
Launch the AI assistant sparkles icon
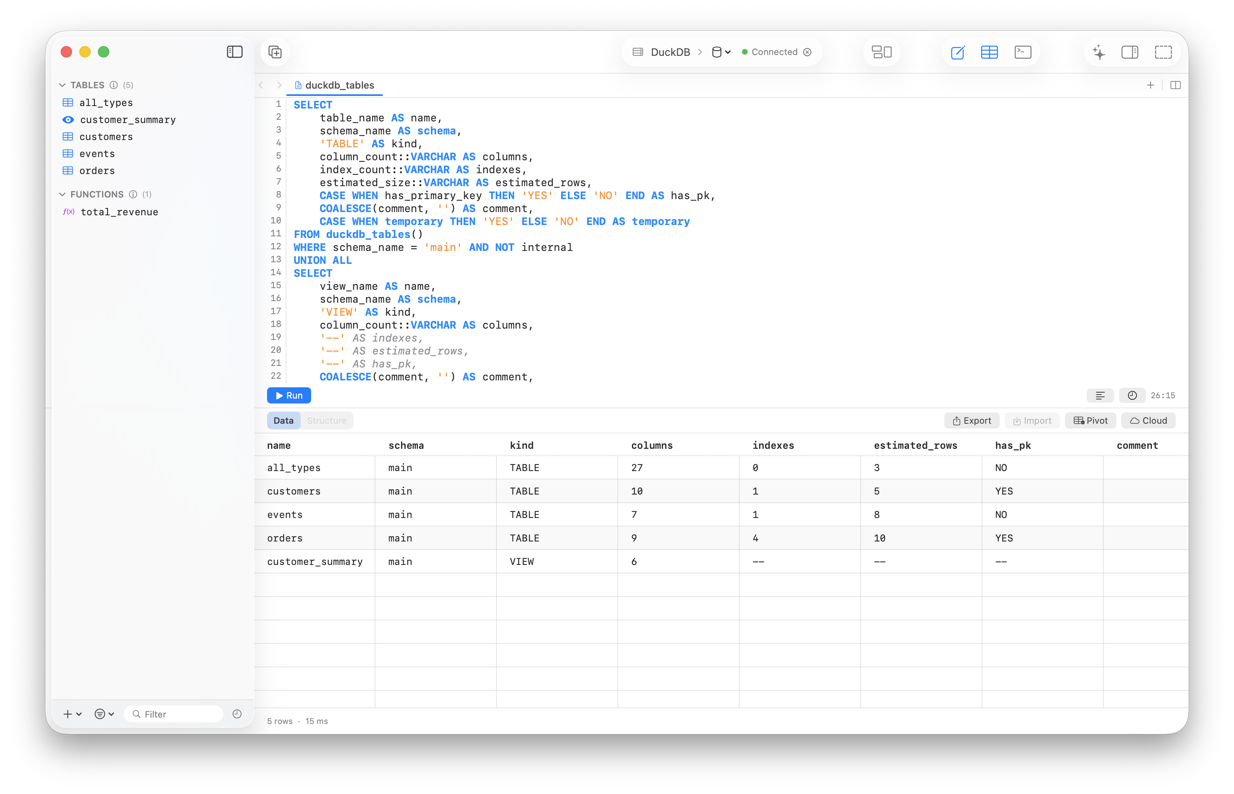(x=1098, y=51)
